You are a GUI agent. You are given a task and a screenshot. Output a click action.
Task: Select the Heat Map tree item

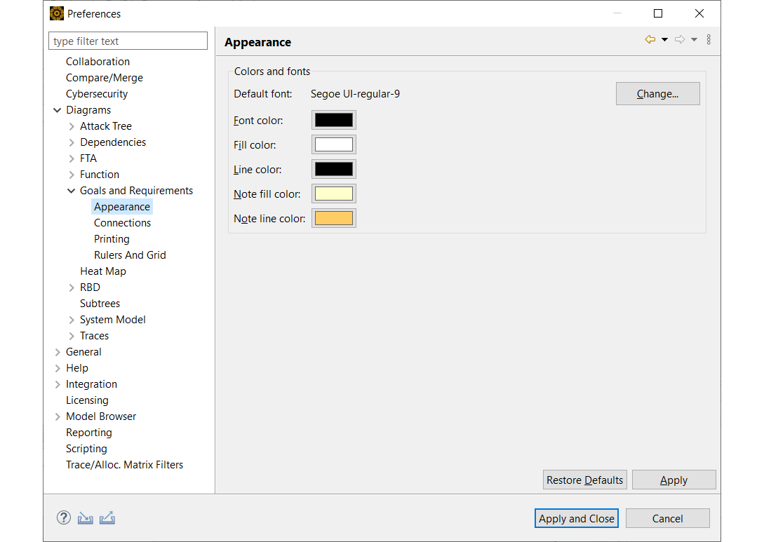102,271
